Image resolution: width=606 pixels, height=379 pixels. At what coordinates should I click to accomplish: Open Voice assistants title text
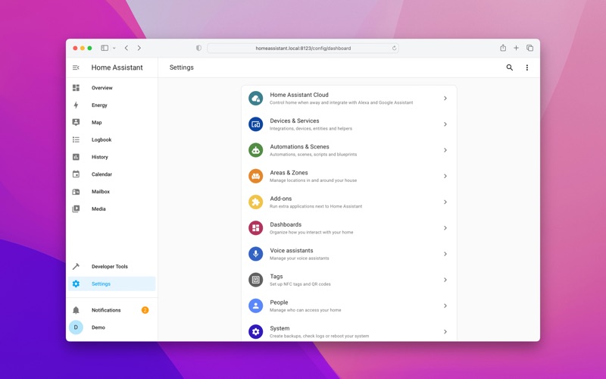[292, 250]
